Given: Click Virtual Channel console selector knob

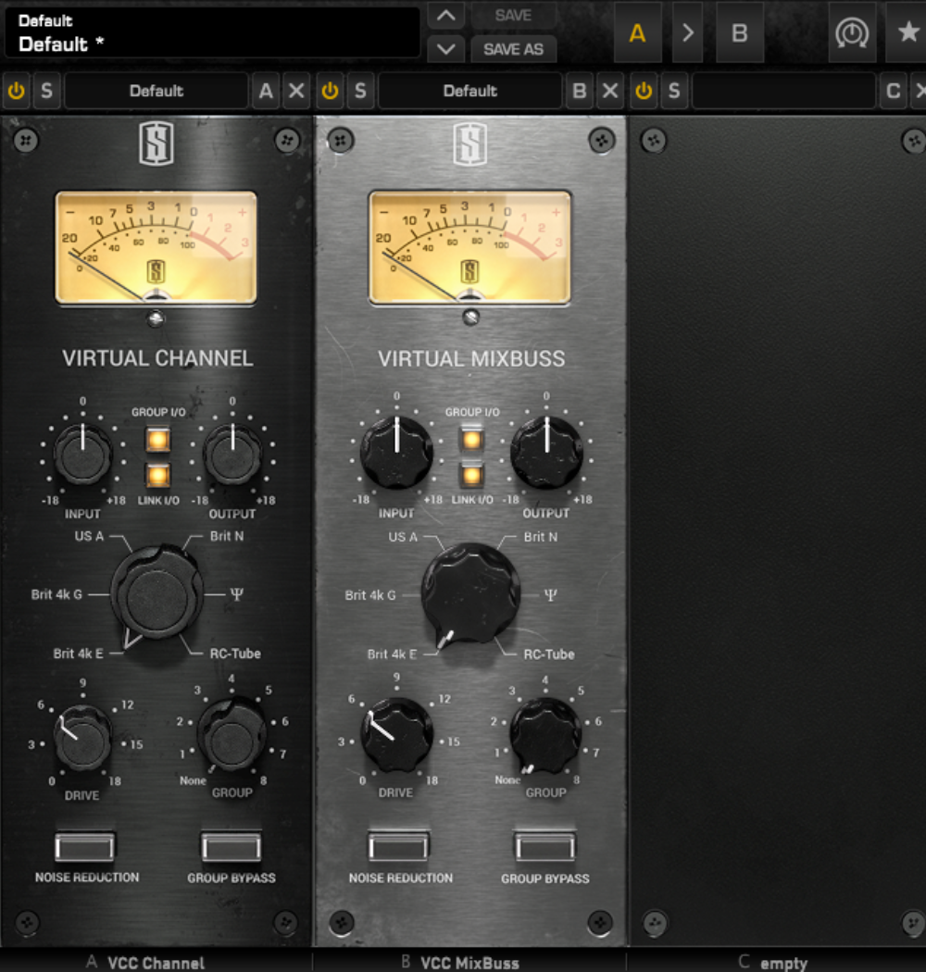Looking at the screenshot, I should coord(156,597).
